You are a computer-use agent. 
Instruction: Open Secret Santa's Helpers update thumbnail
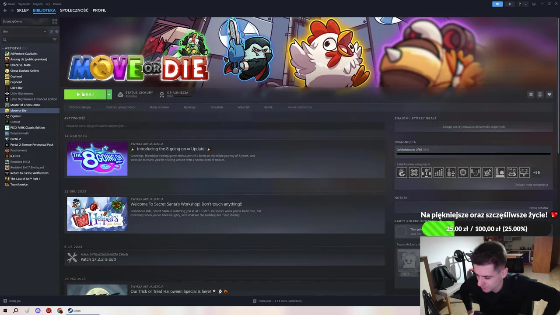pyautogui.click(x=97, y=214)
